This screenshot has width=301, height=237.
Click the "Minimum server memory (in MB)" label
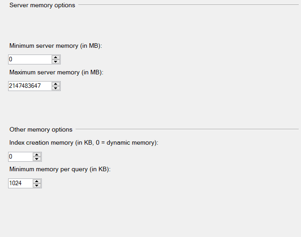coord(56,46)
